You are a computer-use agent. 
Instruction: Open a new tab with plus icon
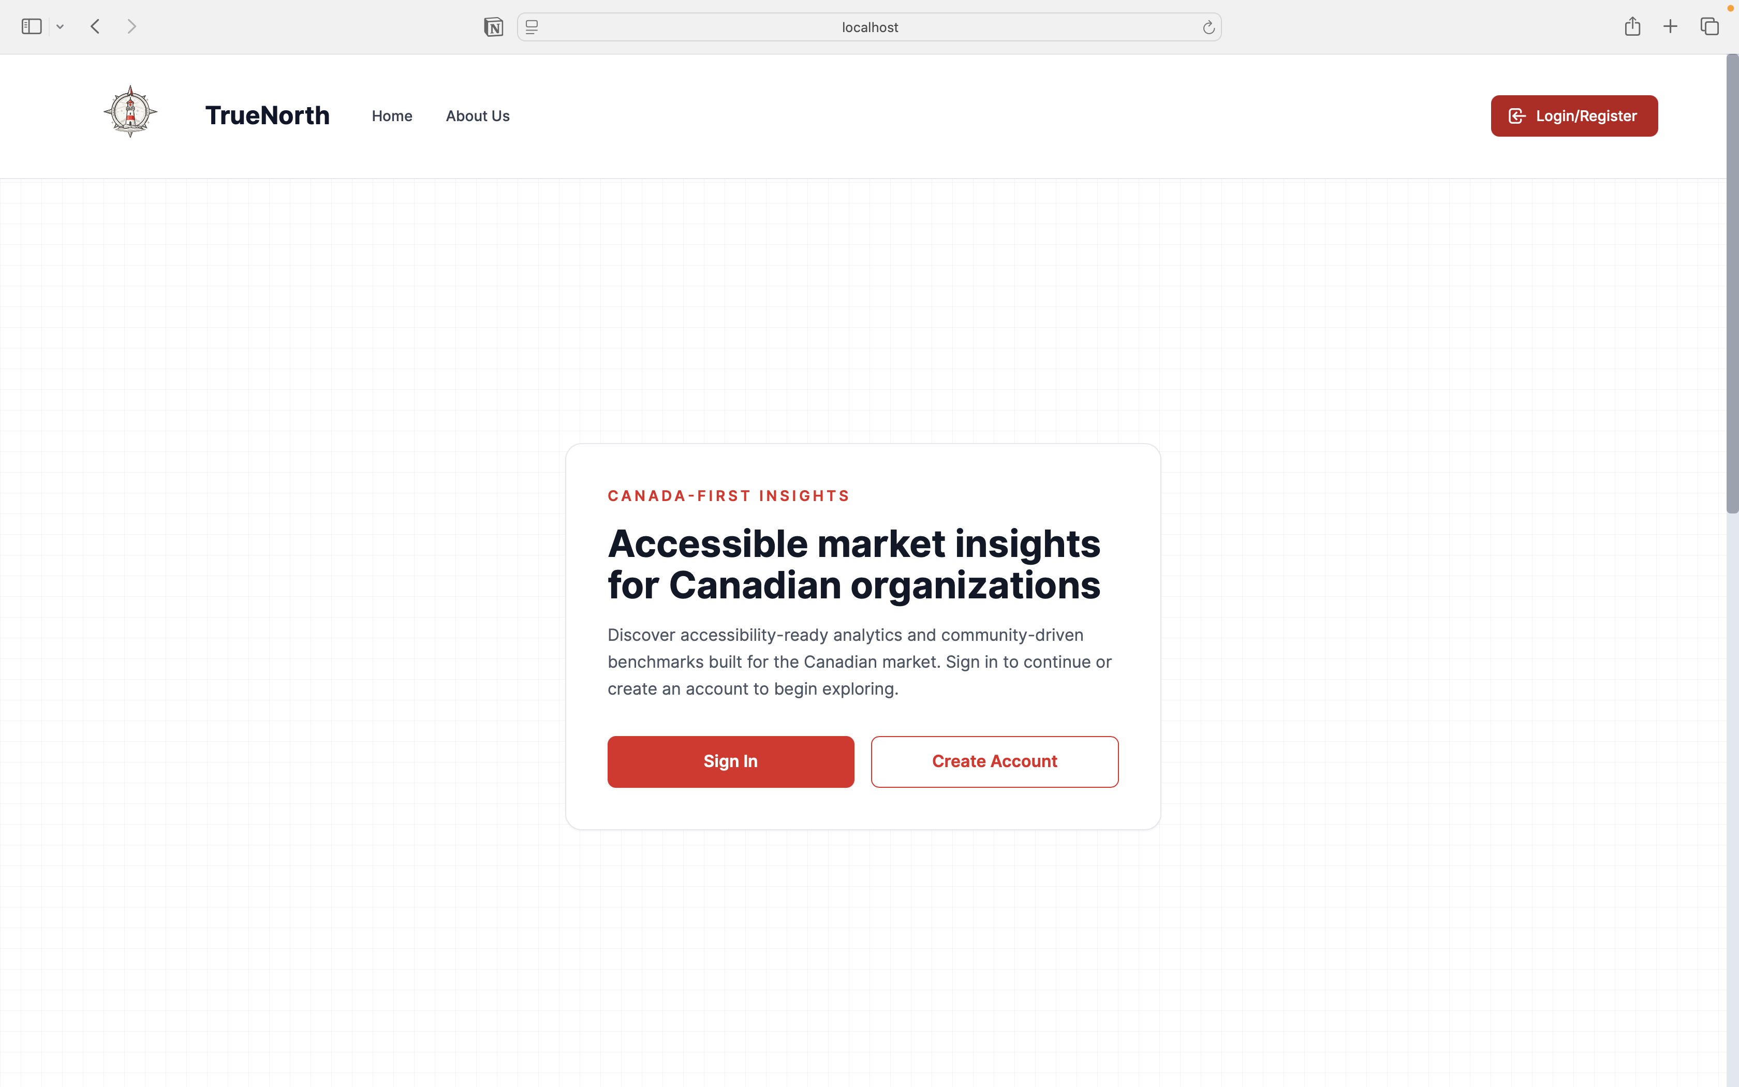(x=1670, y=26)
